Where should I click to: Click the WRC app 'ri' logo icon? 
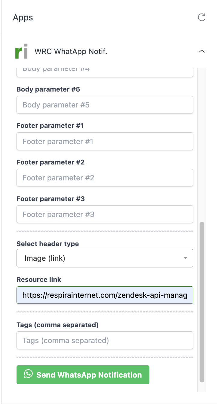point(20,51)
